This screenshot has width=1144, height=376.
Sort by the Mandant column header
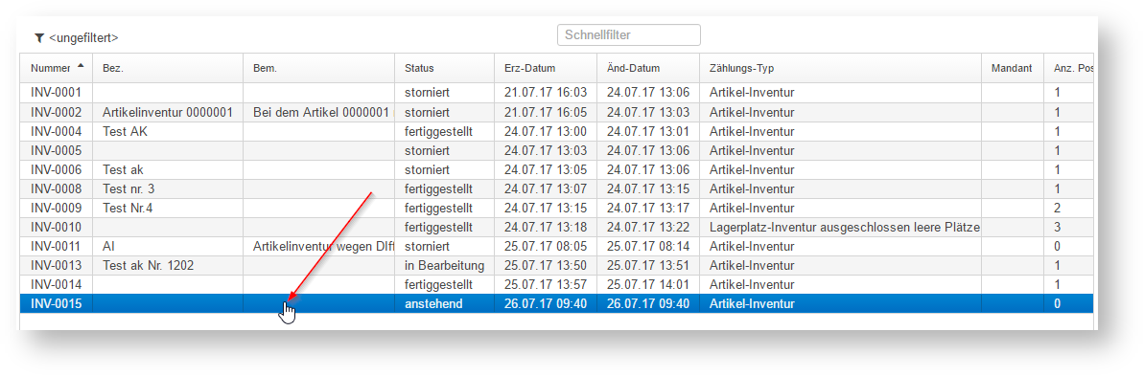[1012, 68]
